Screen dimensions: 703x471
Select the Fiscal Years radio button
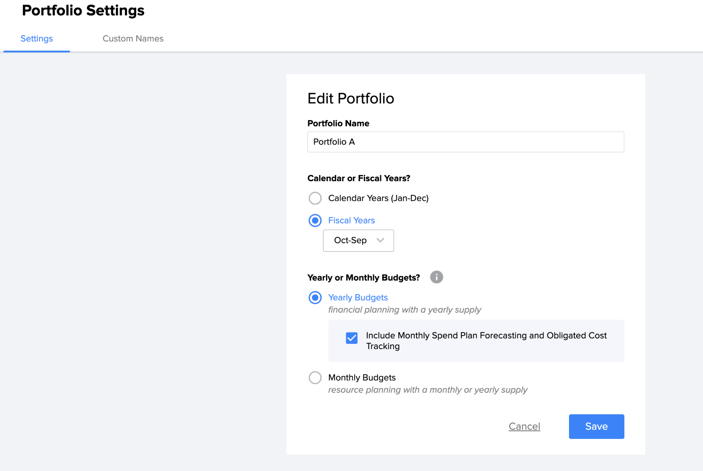tap(315, 220)
